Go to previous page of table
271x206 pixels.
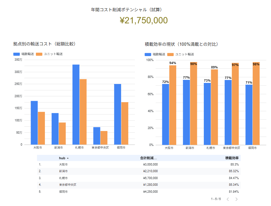pyautogui.click(x=228, y=199)
